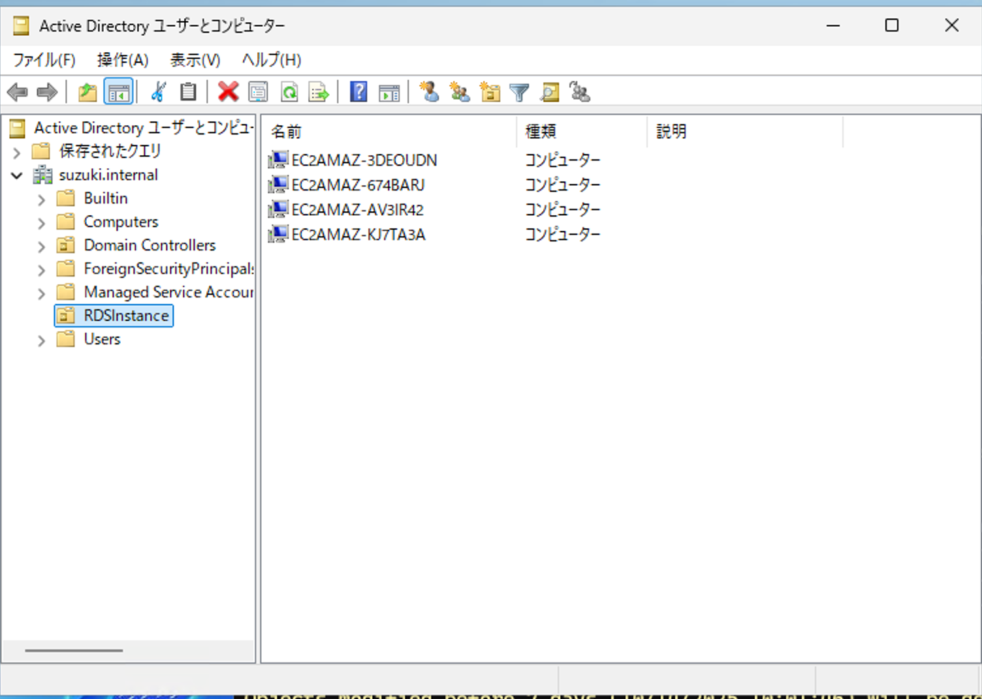982x699 pixels.
Task: Click the create new group icon
Action: [460, 92]
